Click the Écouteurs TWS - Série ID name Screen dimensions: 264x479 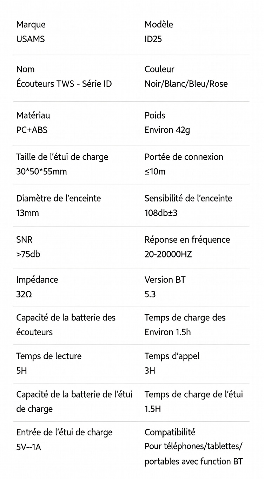(64, 84)
